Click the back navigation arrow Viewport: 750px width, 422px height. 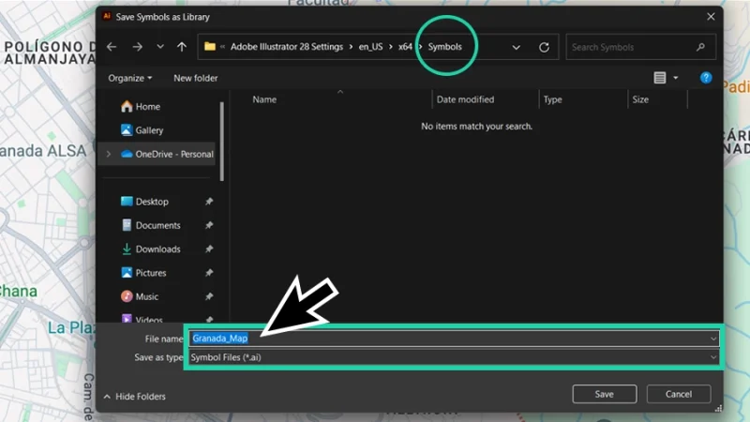112,47
